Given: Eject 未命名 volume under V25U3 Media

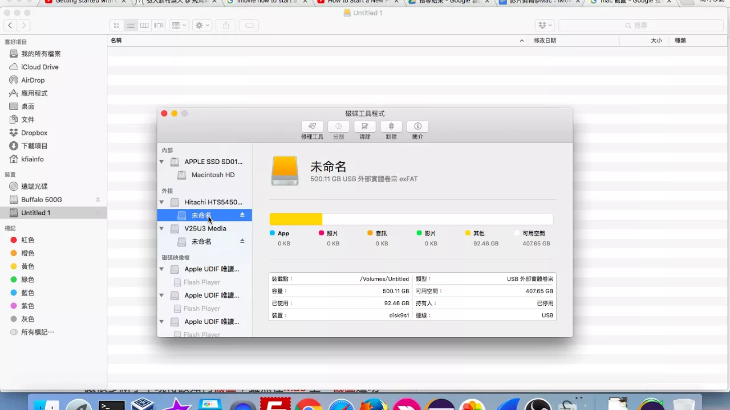Looking at the screenshot, I should 242,241.
